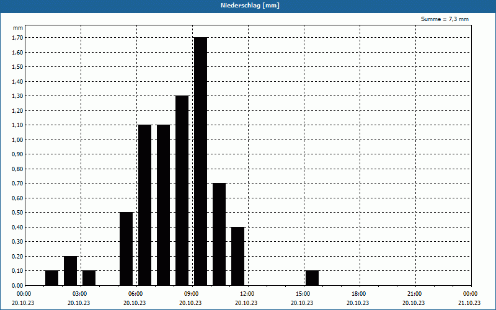Click the lone 0,10 mm bar after 15:00

(x=312, y=278)
